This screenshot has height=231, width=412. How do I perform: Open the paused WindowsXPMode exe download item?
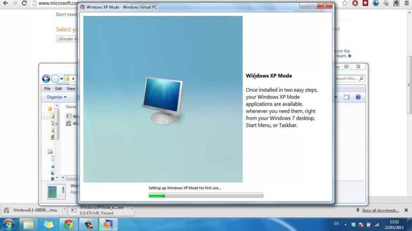pos(101,210)
